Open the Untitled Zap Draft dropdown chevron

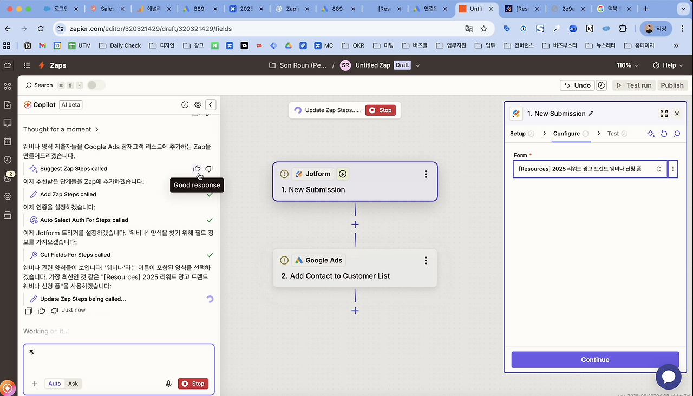coord(417,65)
